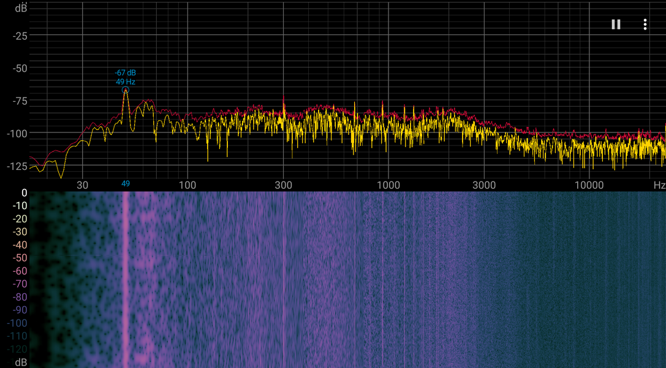The image size is (666, 368).
Task: Click the 'Hz' unit label on the axis
Action: click(x=660, y=185)
